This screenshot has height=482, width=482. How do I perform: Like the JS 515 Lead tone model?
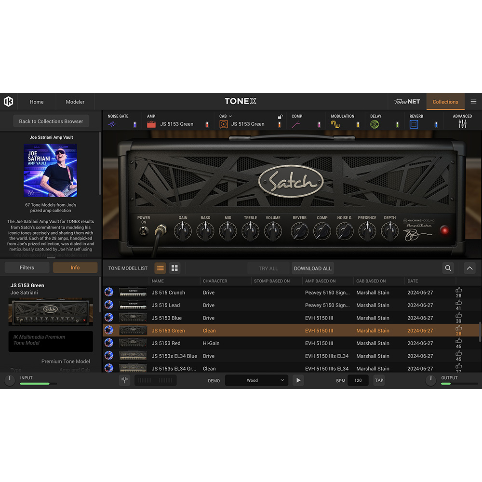coord(459,303)
